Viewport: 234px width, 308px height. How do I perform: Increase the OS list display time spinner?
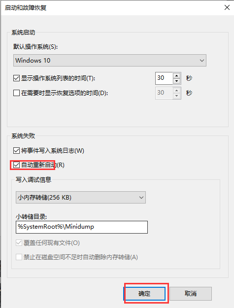[x=177, y=75]
